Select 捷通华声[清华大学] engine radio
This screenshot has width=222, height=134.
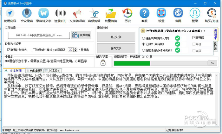(x=143, y=38)
